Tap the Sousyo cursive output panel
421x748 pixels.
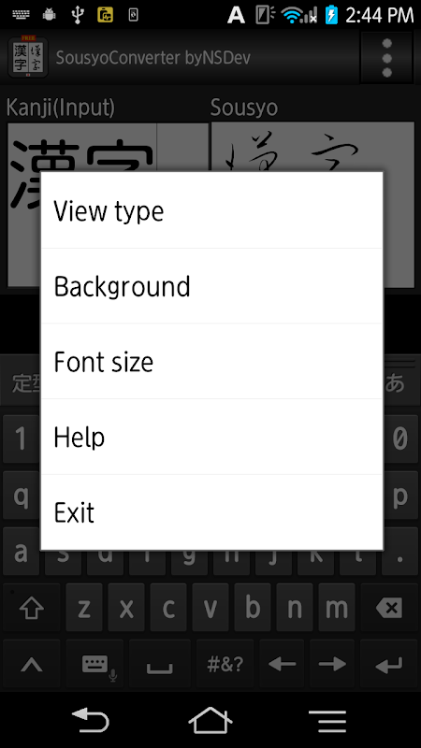point(312,205)
